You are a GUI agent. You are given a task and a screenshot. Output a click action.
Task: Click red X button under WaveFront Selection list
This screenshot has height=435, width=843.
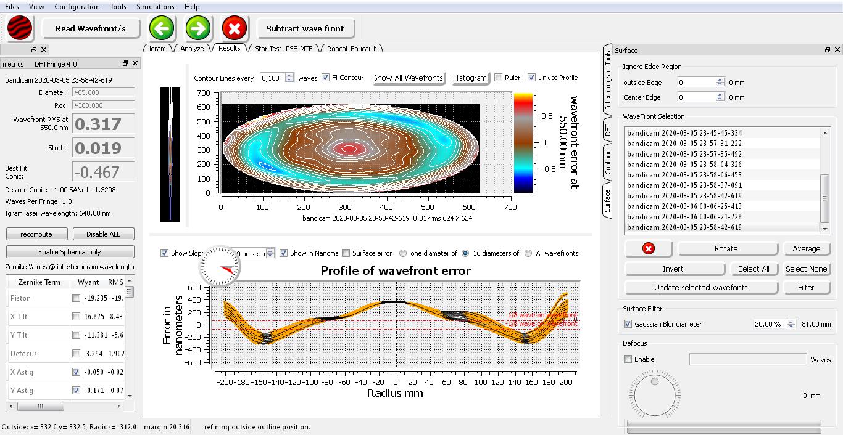coord(648,249)
